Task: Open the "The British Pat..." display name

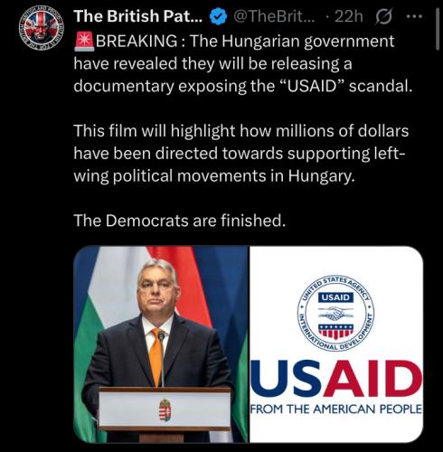Action: (138, 16)
